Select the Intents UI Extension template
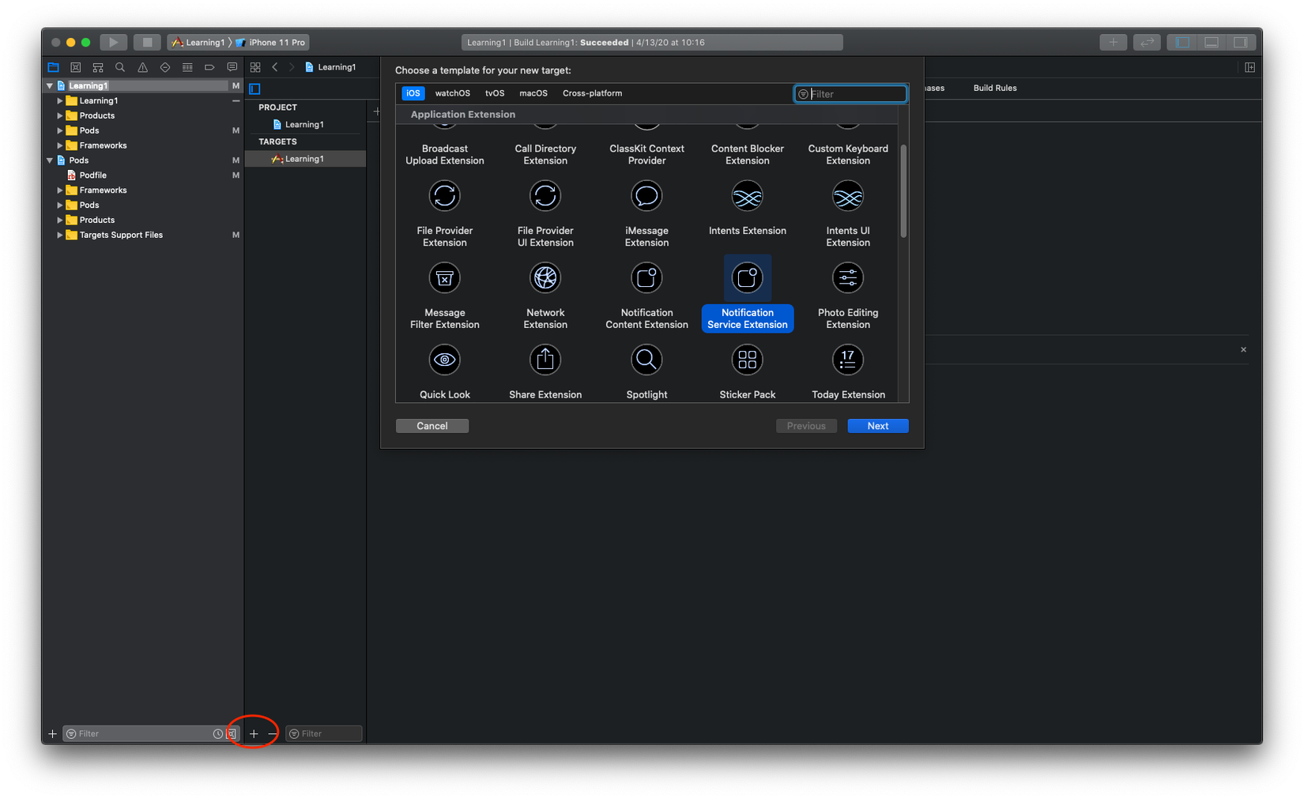1304x799 pixels. tap(848, 213)
